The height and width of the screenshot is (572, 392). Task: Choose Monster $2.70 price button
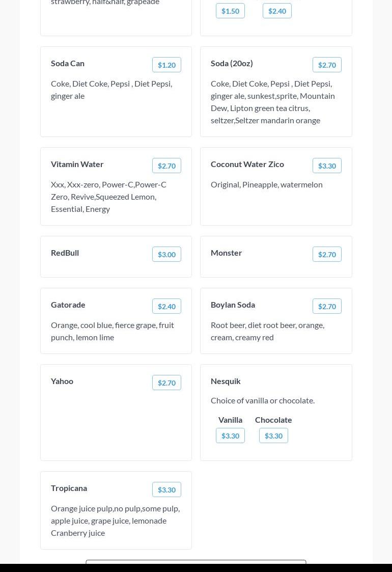pos(327,254)
